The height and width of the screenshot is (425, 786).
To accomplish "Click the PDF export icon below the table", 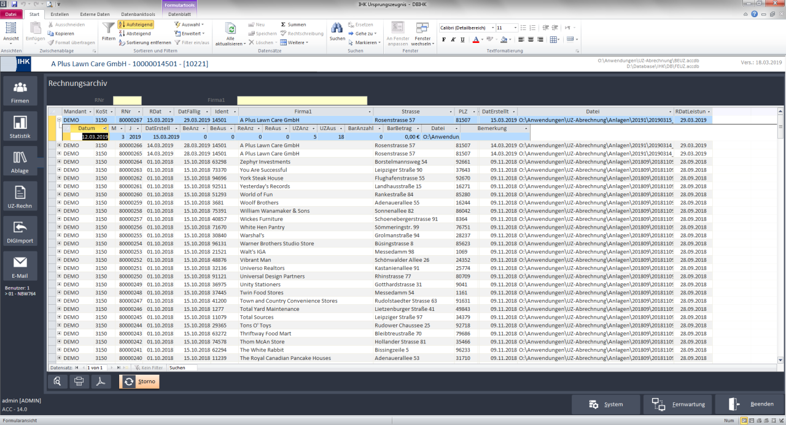I will [x=101, y=381].
